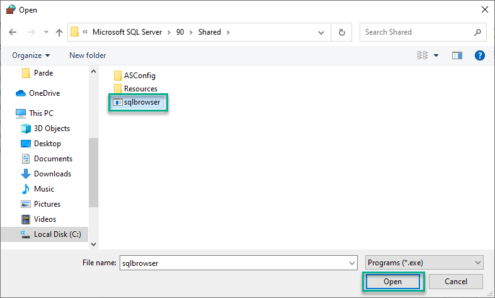
Task: Click the Desktop icon in sidebar
Action: [x=26, y=144]
